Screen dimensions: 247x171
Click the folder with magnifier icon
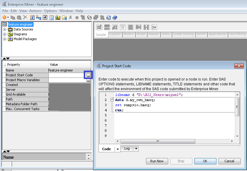pos(58,17)
